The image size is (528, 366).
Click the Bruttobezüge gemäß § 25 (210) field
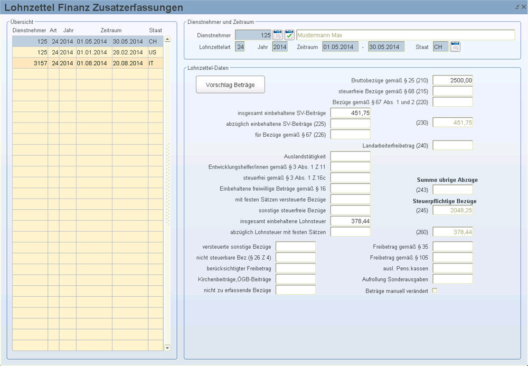coord(452,80)
